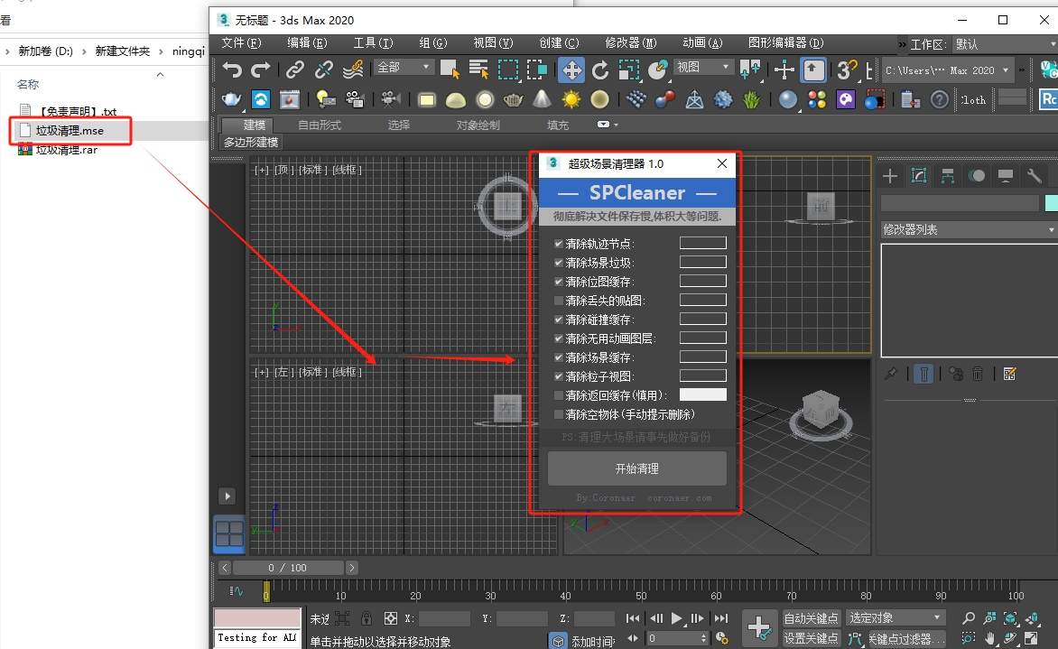Collapse the Explorer name column sort chevron
The width and height of the screenshot is (1058, 649).
(160, 74)
